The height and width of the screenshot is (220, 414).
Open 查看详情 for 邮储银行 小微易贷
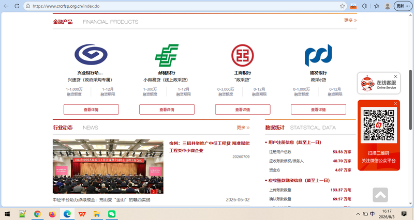click(x=167, y=109)
